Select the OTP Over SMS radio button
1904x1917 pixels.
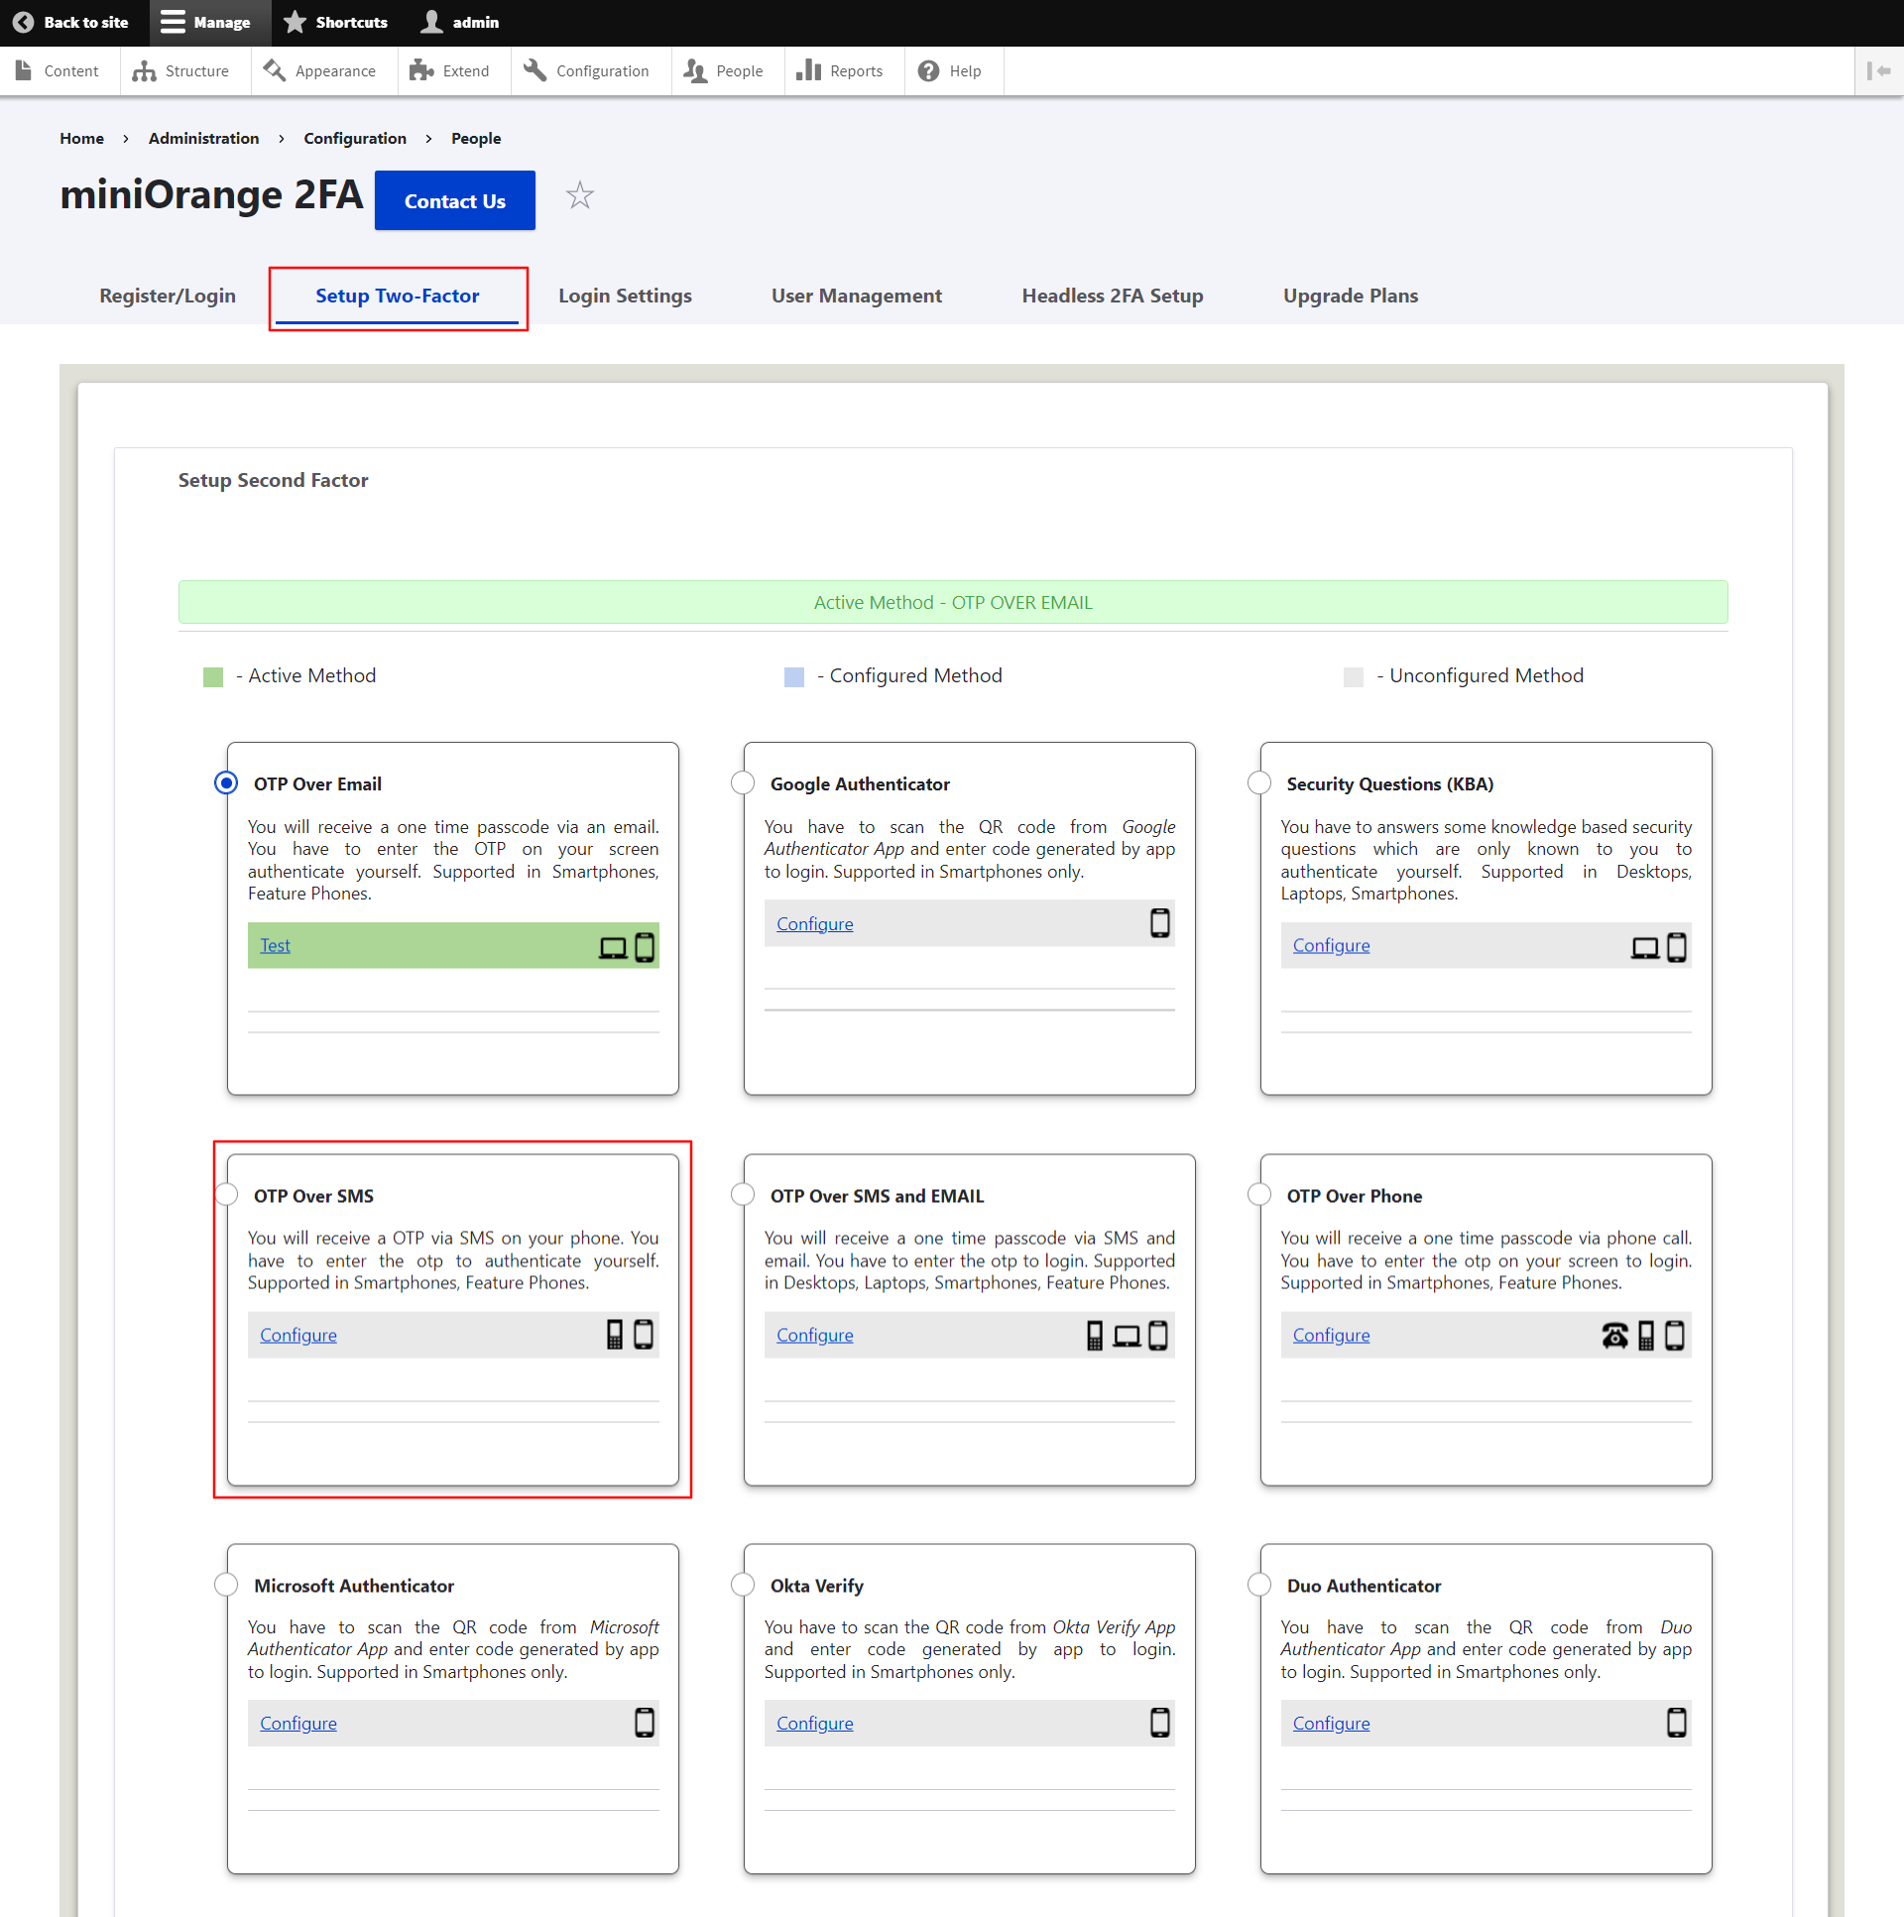coord(226,1195)
